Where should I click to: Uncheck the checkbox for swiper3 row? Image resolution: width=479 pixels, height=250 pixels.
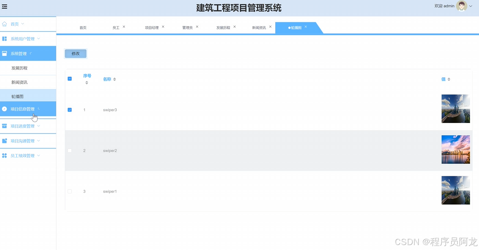coord(70,110)
